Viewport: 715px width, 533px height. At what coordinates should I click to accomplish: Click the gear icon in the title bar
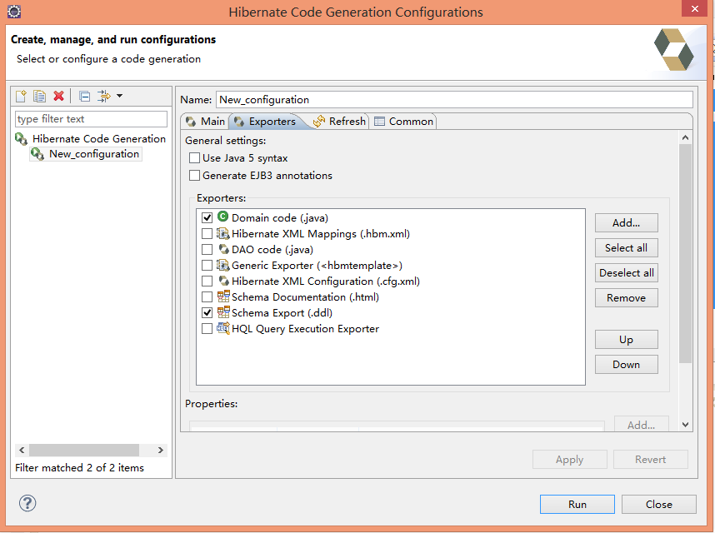click(14, 12)
